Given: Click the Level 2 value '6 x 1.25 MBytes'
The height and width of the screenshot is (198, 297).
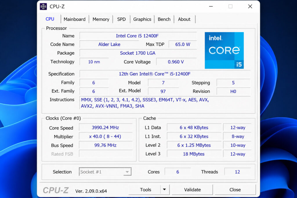Looking at the screenshot, I should click(x=194, y=145).
